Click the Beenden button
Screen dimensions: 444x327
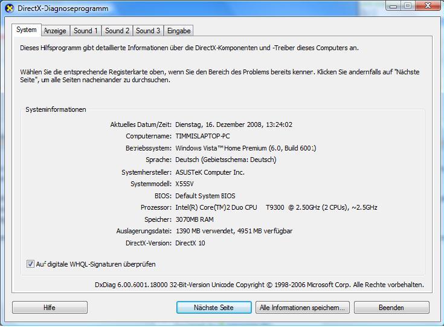click(391, 308)
